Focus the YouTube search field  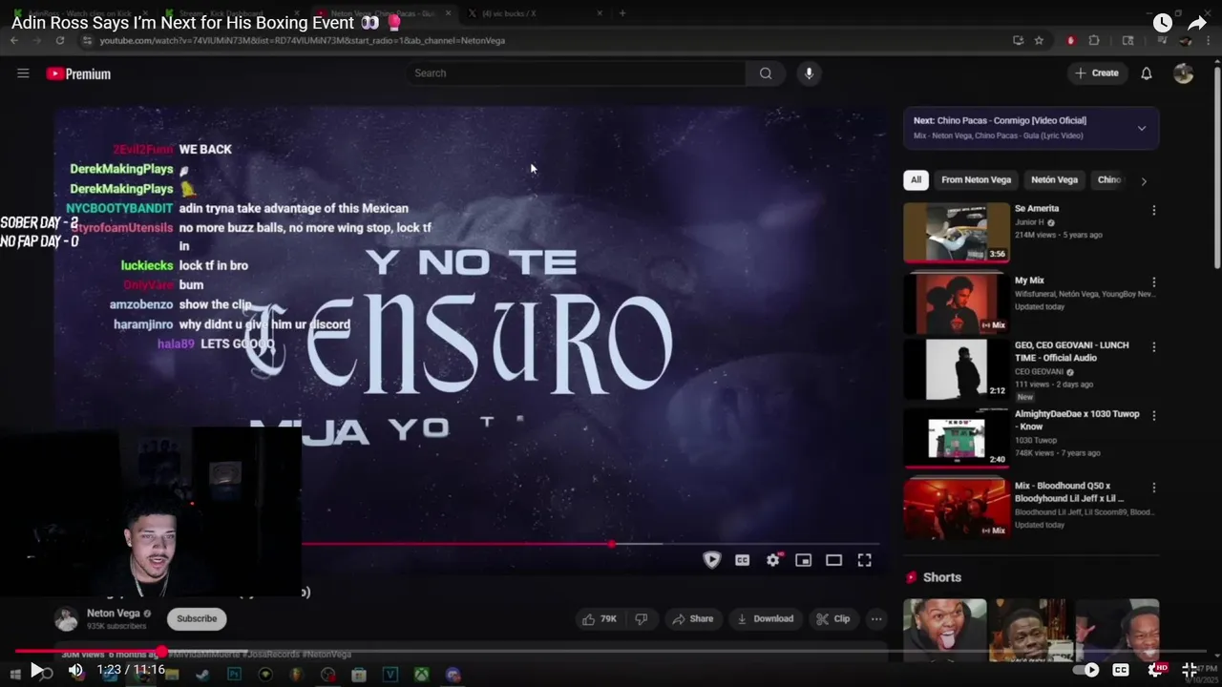(x=578, y=73)
